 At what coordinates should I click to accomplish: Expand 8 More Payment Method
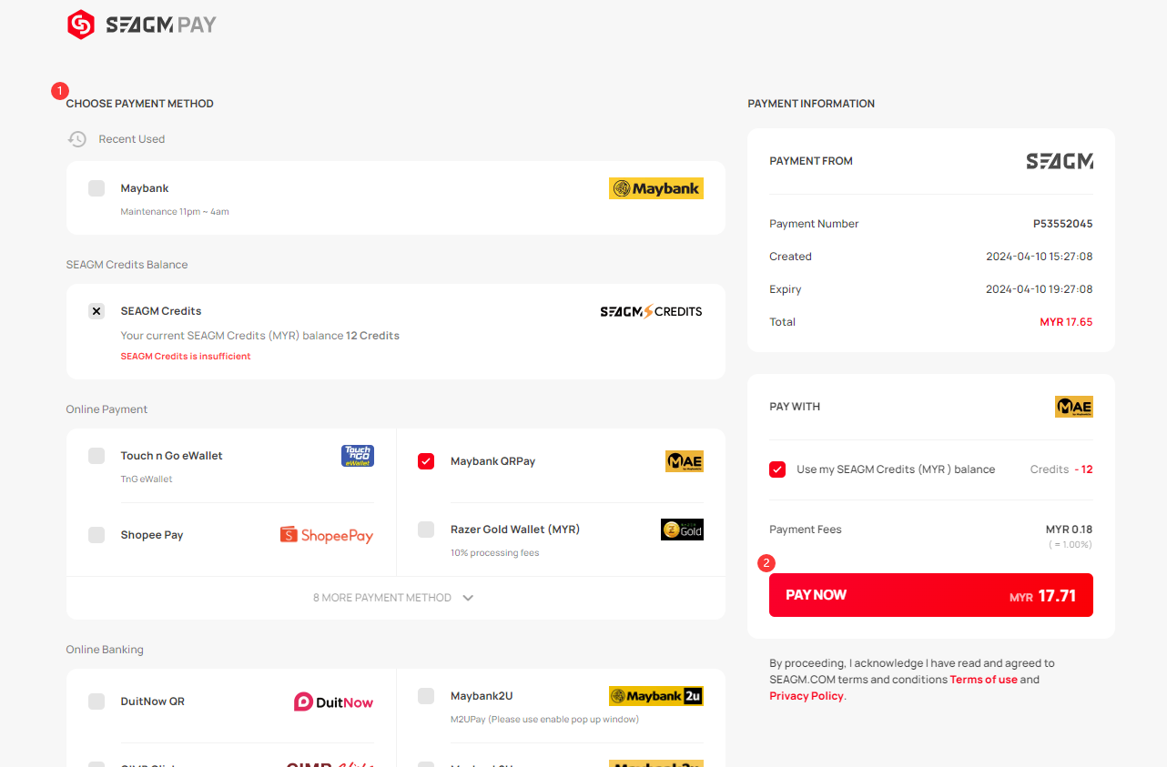[395, 598]
